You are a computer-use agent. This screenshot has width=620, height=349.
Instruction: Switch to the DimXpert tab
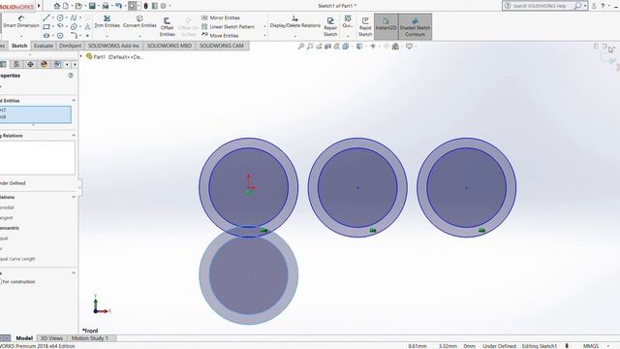[x=70, y=46]
